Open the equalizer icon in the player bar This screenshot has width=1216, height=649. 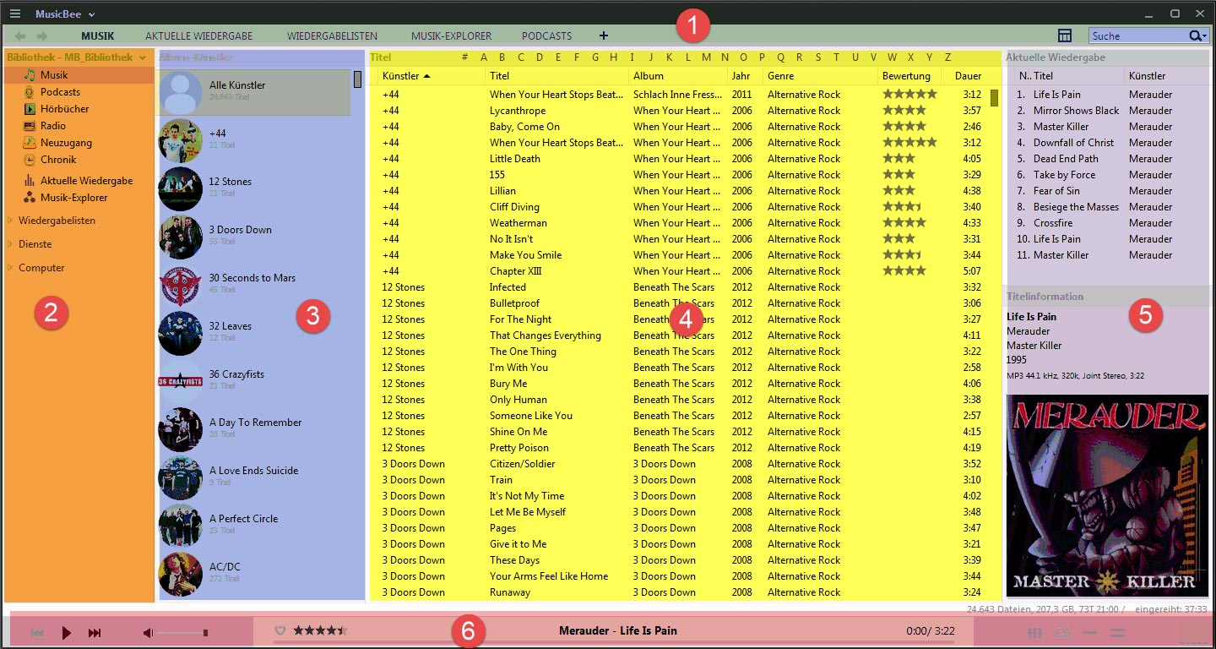click(1034, 633)
